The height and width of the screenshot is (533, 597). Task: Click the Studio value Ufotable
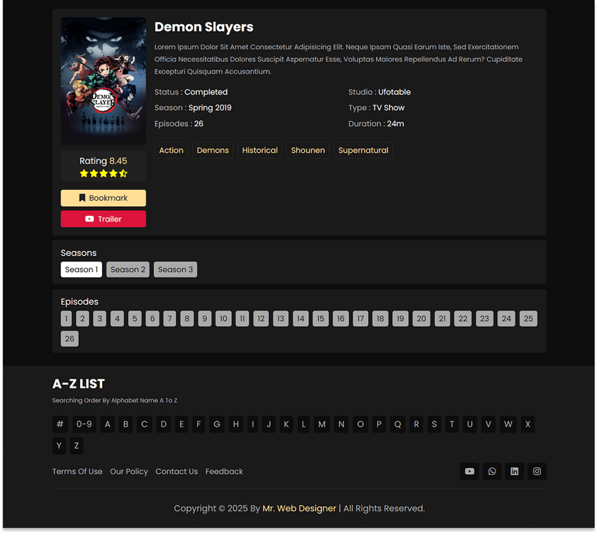pos(395,92)
